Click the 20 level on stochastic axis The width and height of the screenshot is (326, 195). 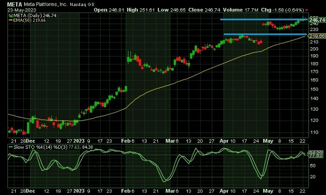pyautogui.click(x=313, y=177)
